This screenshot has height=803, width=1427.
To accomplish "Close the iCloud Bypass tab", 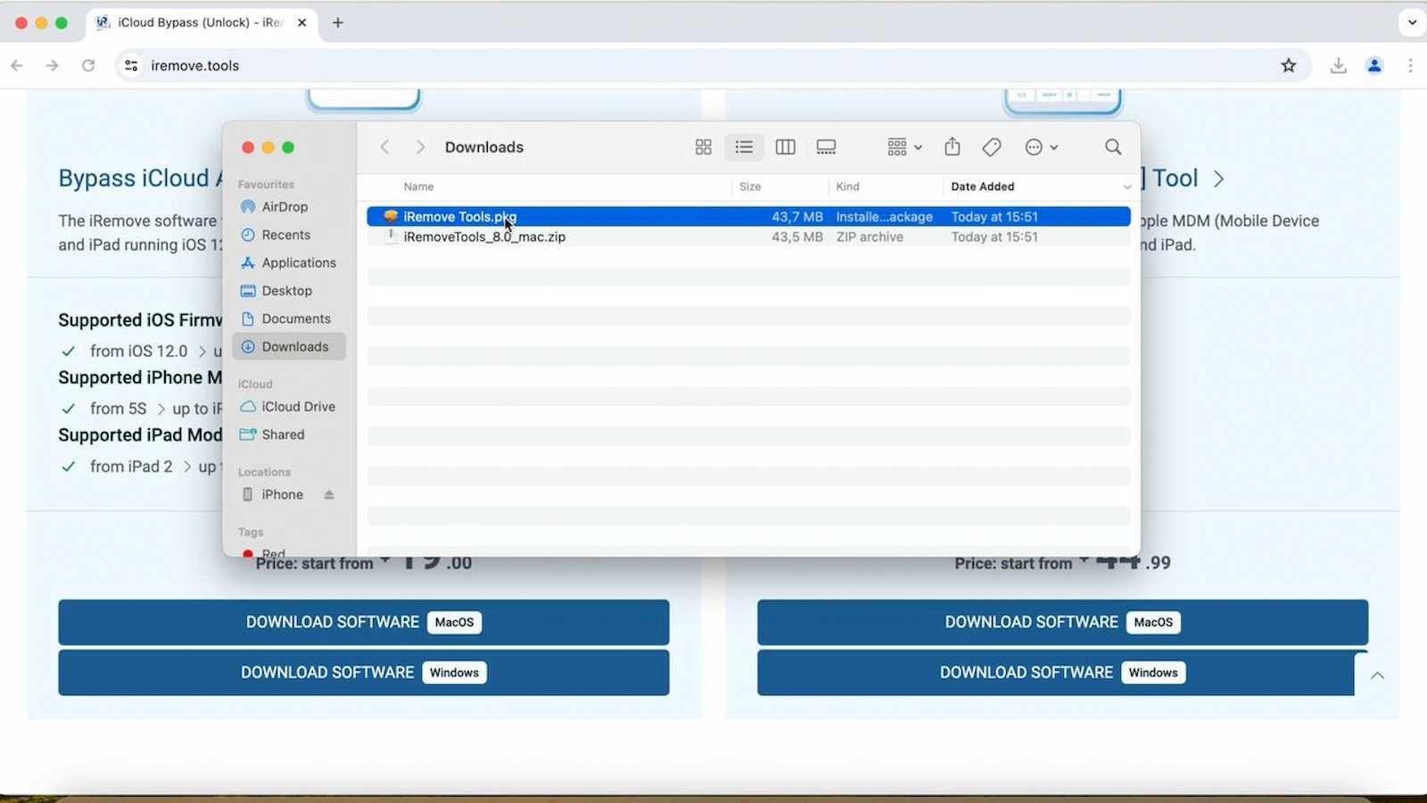I will pyautogui.click(x=301, y=22).
